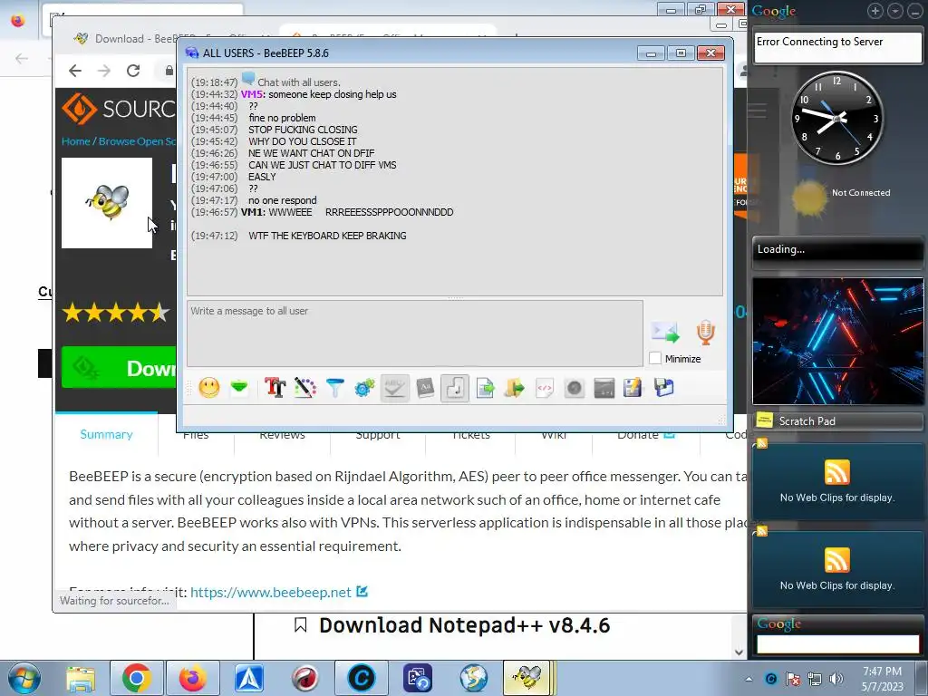Click the folder share arrow icon
Screen dimensions: 928x696
pyautogui.click(x=515, y=388)
